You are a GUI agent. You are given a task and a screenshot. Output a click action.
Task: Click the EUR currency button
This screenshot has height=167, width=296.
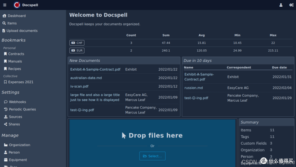point(77,51)
